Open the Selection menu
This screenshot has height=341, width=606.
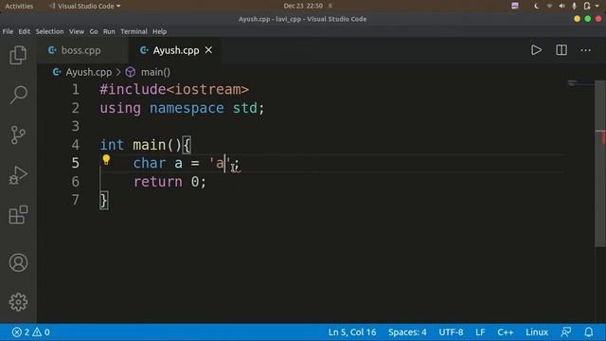click(49, 31)
